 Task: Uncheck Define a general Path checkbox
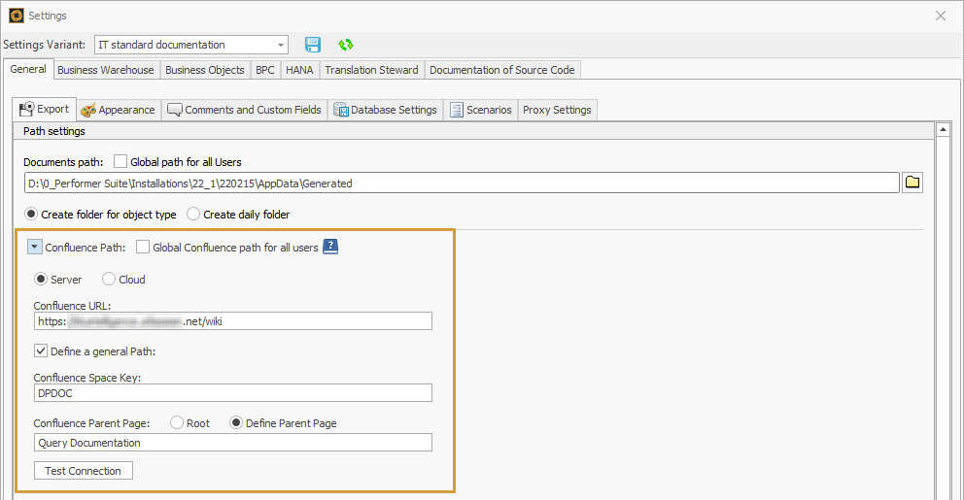tap(41, 351)
